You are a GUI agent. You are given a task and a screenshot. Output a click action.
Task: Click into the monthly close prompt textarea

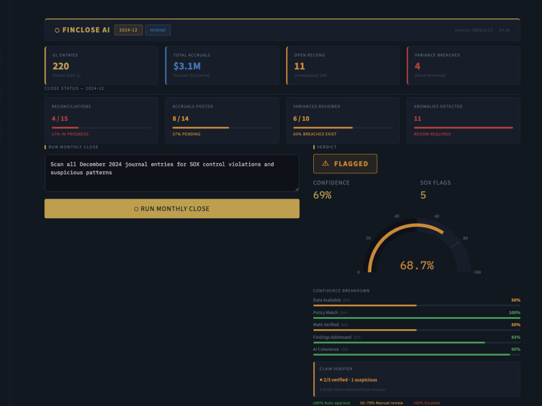(x=172, y=173)
